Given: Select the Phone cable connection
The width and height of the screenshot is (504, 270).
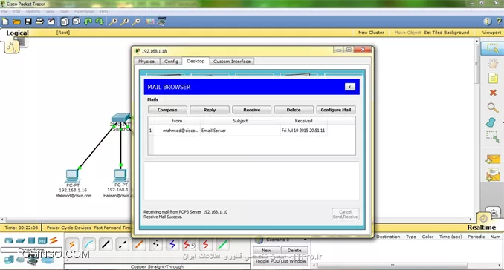Looking at the screenshot, I should 155,245.
